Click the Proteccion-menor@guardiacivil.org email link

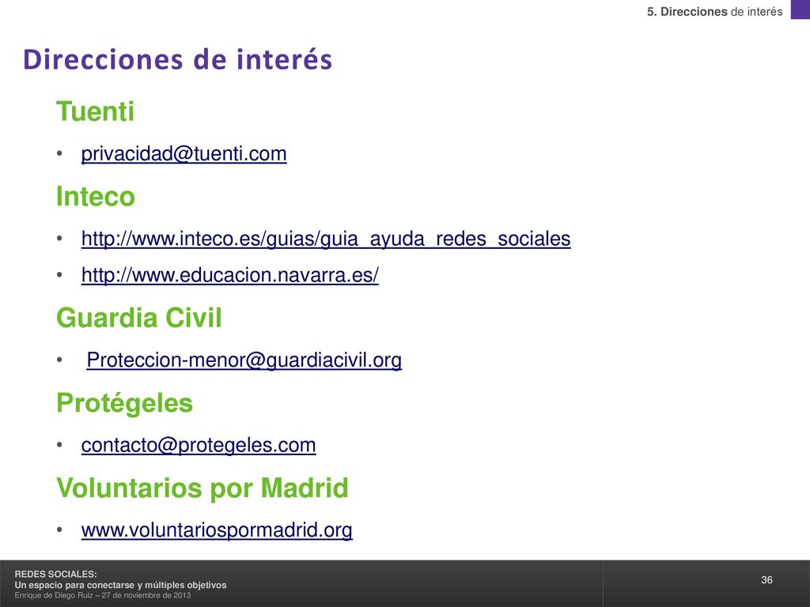[x=244, y=360]
